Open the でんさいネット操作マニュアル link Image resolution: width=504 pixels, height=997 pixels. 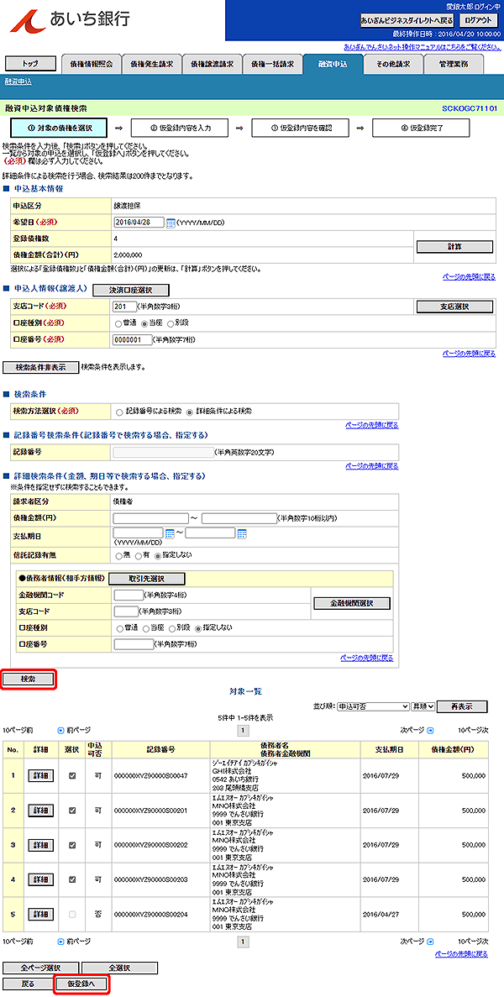point(422,48)
